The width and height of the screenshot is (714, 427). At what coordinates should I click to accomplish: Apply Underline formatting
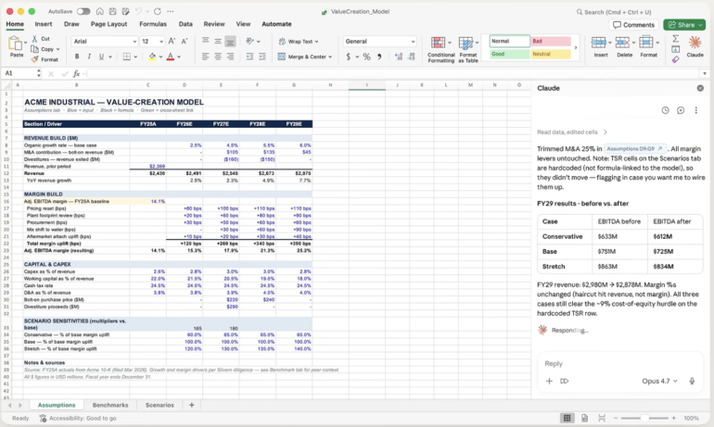pyautogui.click(x=101, y=57)
